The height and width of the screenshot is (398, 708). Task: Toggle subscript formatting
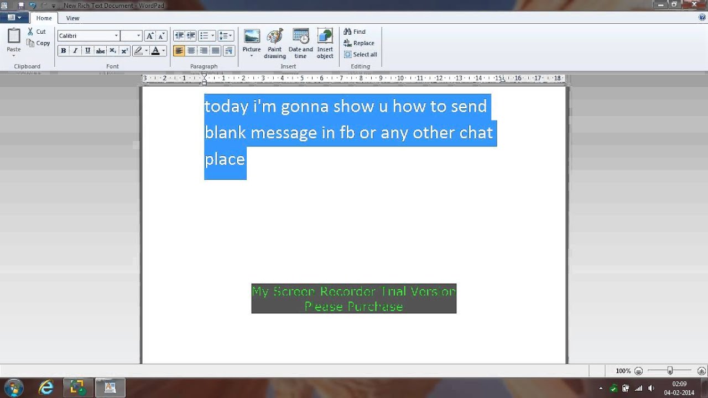[x=112, y=51]
